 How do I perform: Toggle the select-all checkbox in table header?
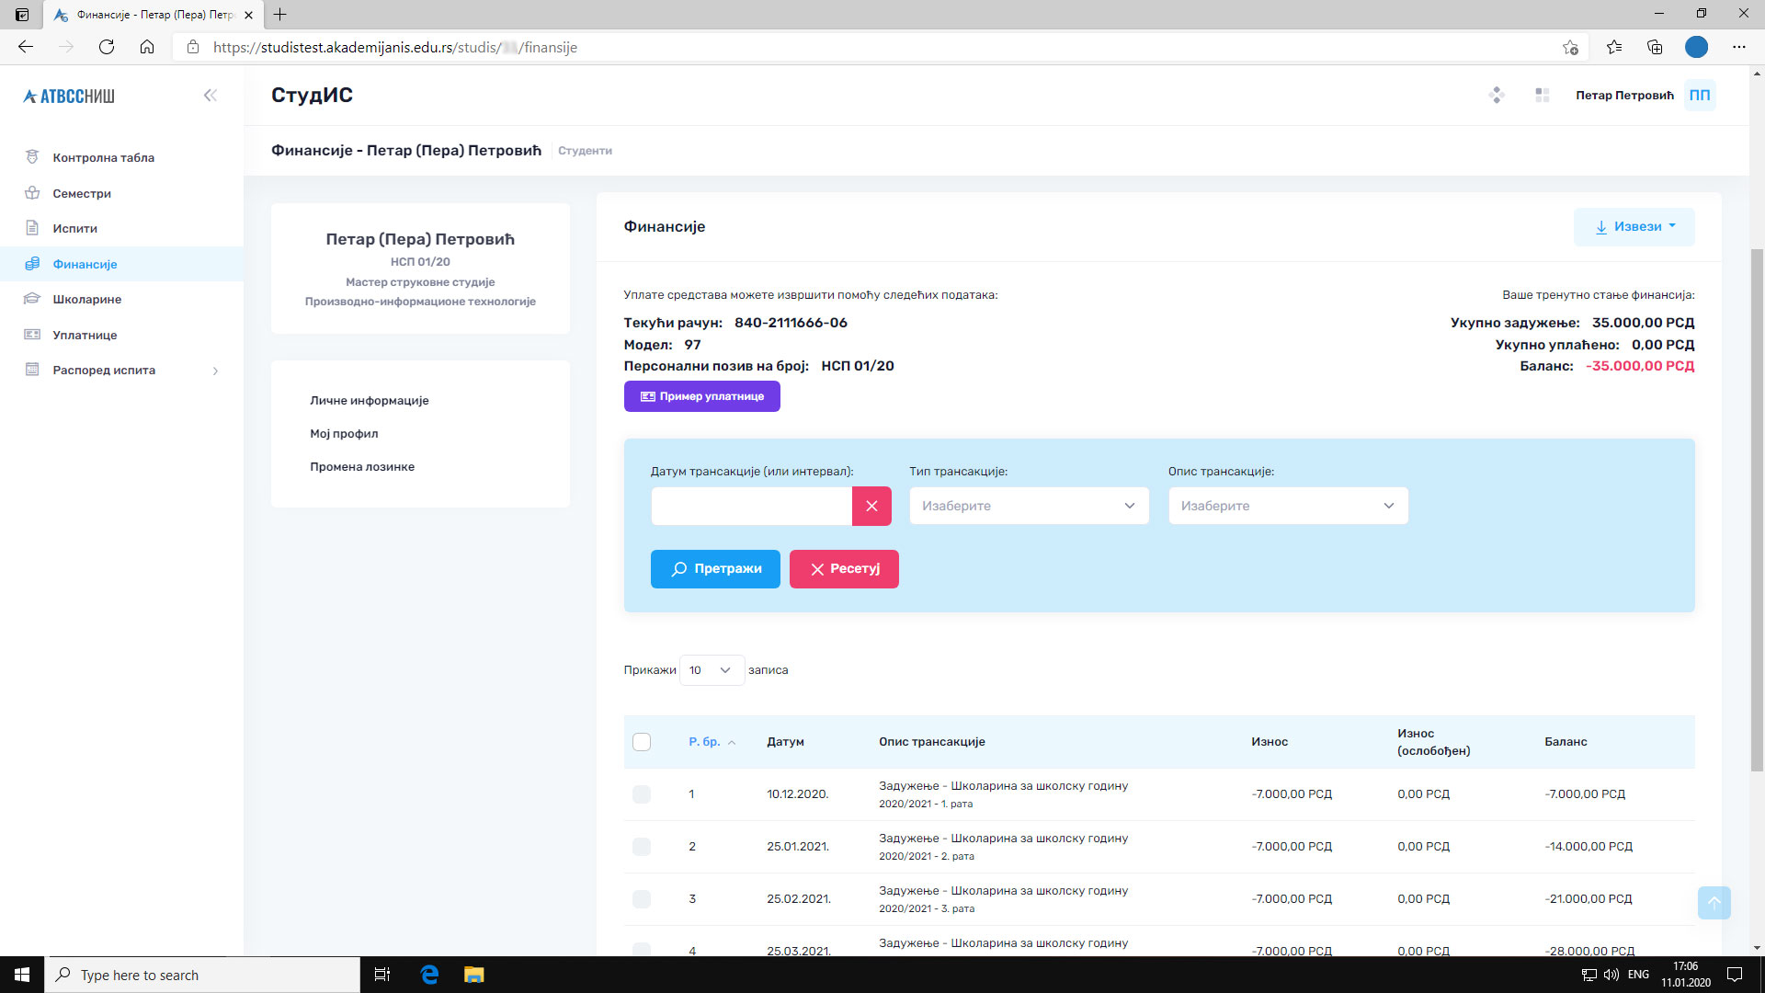[x=642, y=742]
